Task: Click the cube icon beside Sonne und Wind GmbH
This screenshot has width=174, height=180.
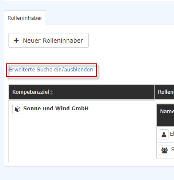Action: coord(18,109)
